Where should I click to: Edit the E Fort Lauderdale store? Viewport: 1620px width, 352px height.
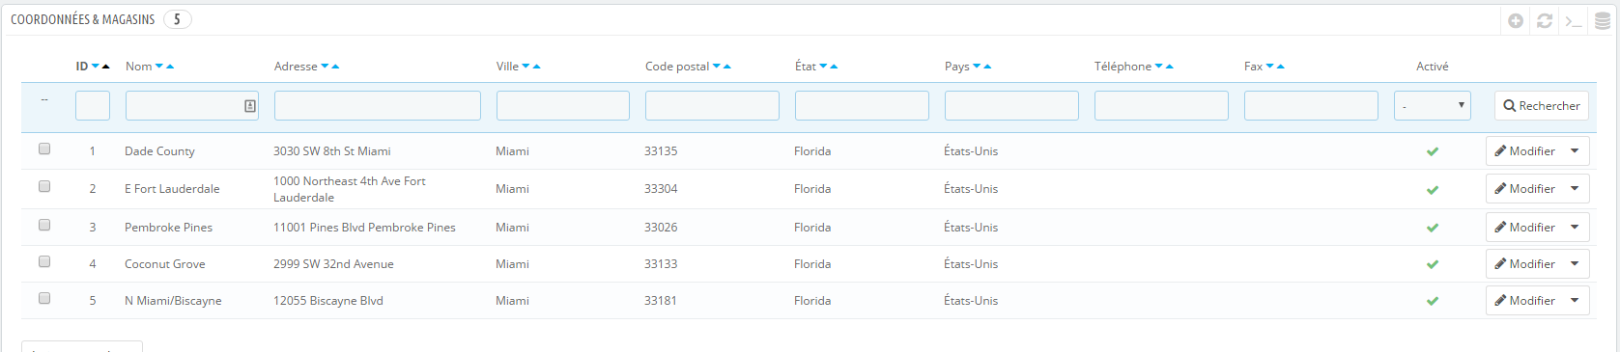(x=1524, y=188)
